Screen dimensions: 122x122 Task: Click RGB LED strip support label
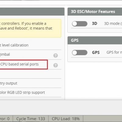point(22,92)
